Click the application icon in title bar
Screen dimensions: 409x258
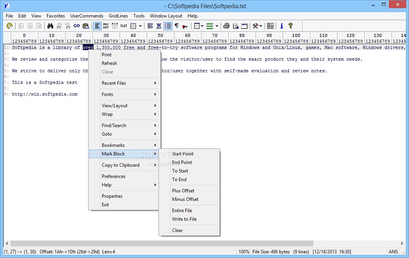(x=7, y=6)
